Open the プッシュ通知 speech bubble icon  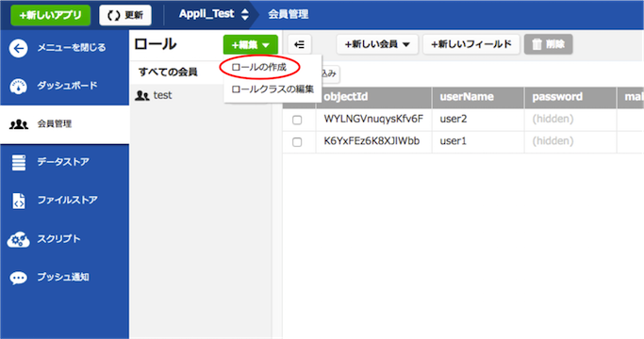coord(19,278)
